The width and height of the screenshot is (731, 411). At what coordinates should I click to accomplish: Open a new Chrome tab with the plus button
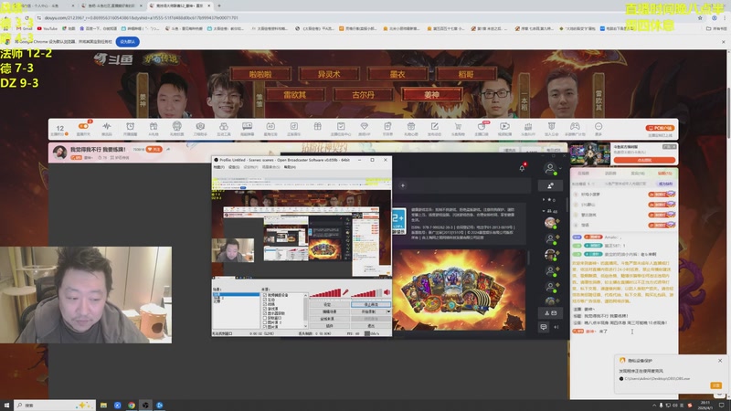(219, 5)
